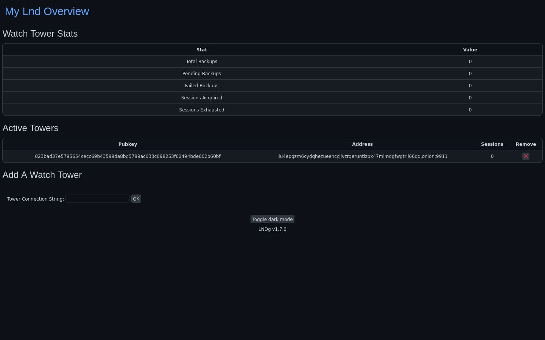Select the tower pubkey 023bad37e57… text

[x=128, y=156]
